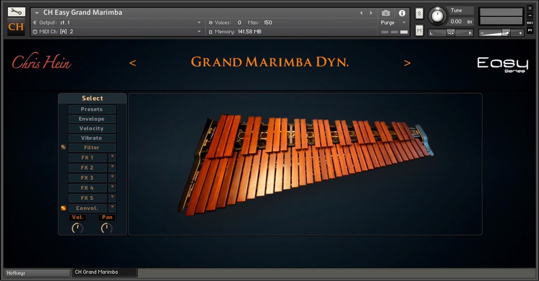The width and height of the screenshot is (539, 281).
Task: Select the FX 2 slot
Action: tap(87, 167)
